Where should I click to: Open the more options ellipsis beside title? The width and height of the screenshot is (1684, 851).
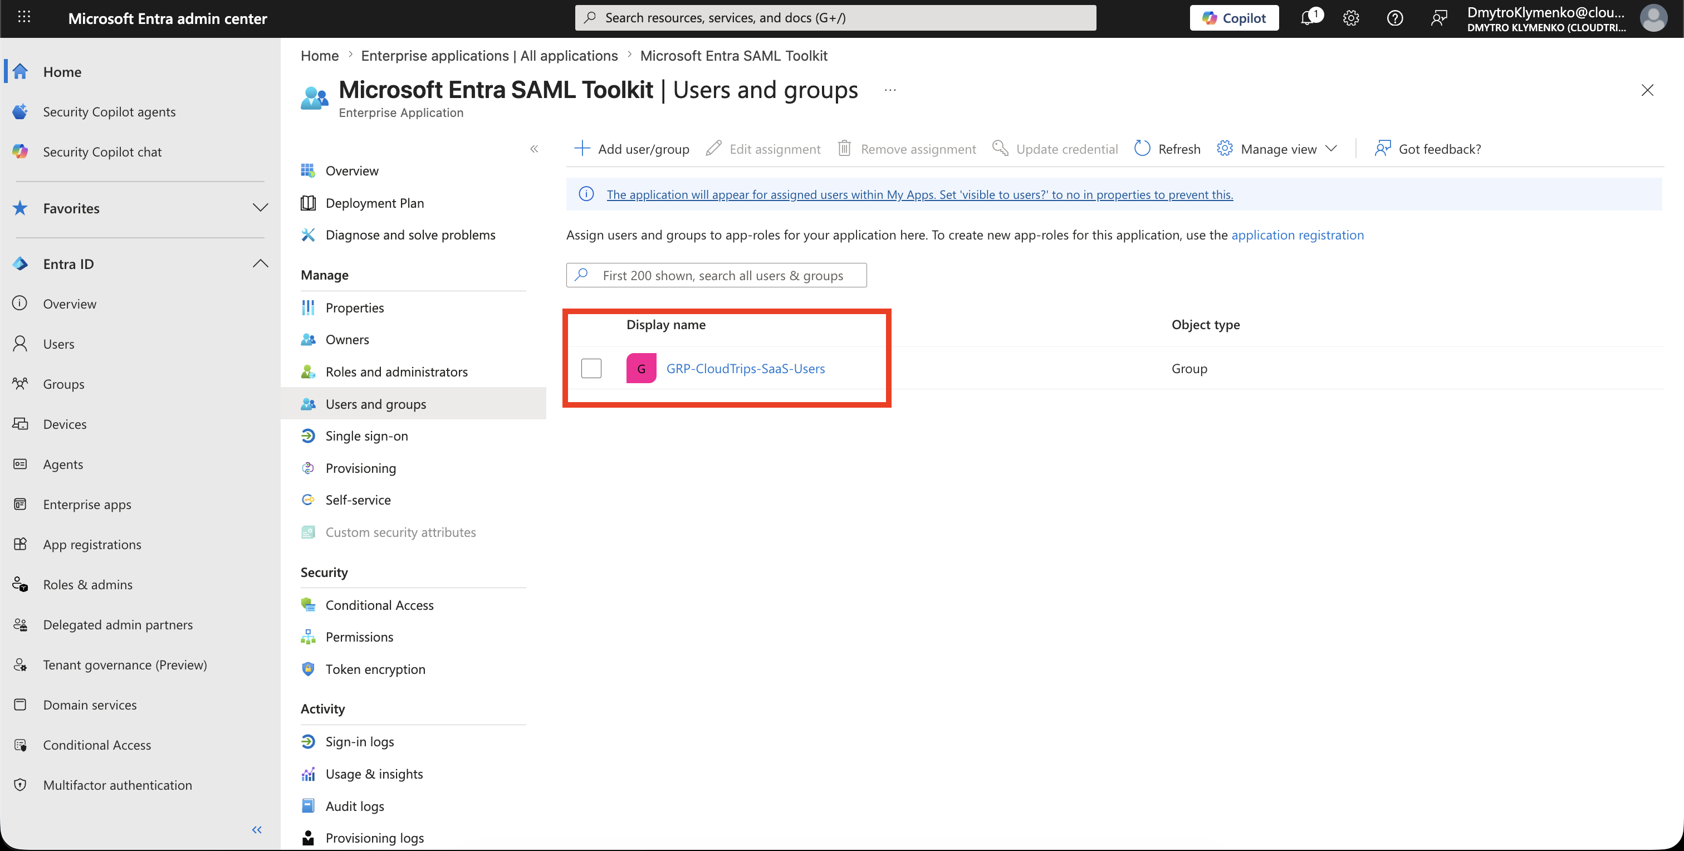tap(890, 90)
